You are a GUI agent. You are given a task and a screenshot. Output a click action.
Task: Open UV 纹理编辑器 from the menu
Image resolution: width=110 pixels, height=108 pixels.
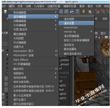[33, 64]
